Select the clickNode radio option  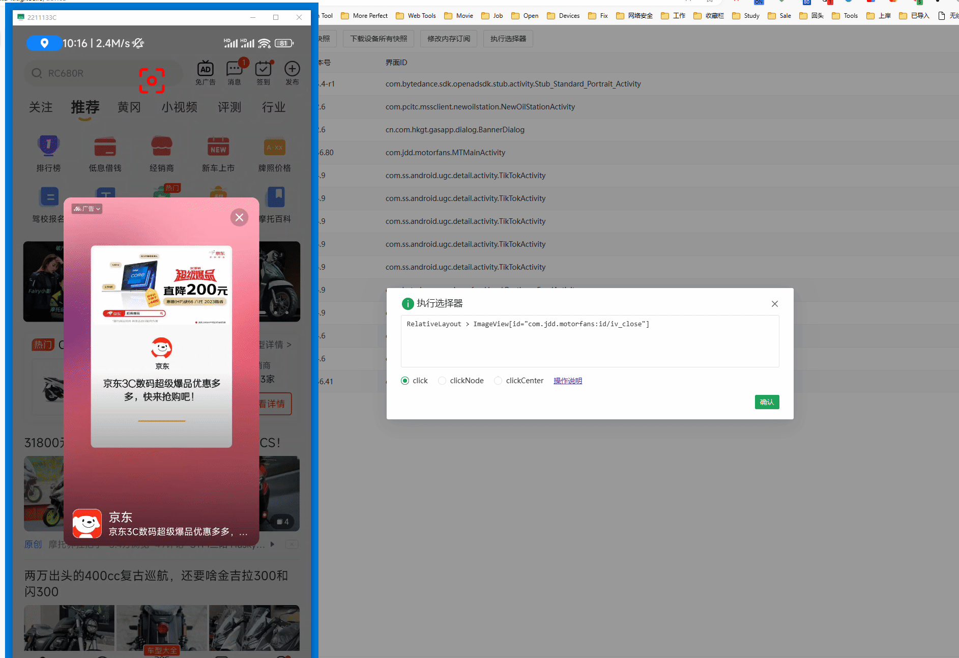pyautogui.click(x=442, y=381)
